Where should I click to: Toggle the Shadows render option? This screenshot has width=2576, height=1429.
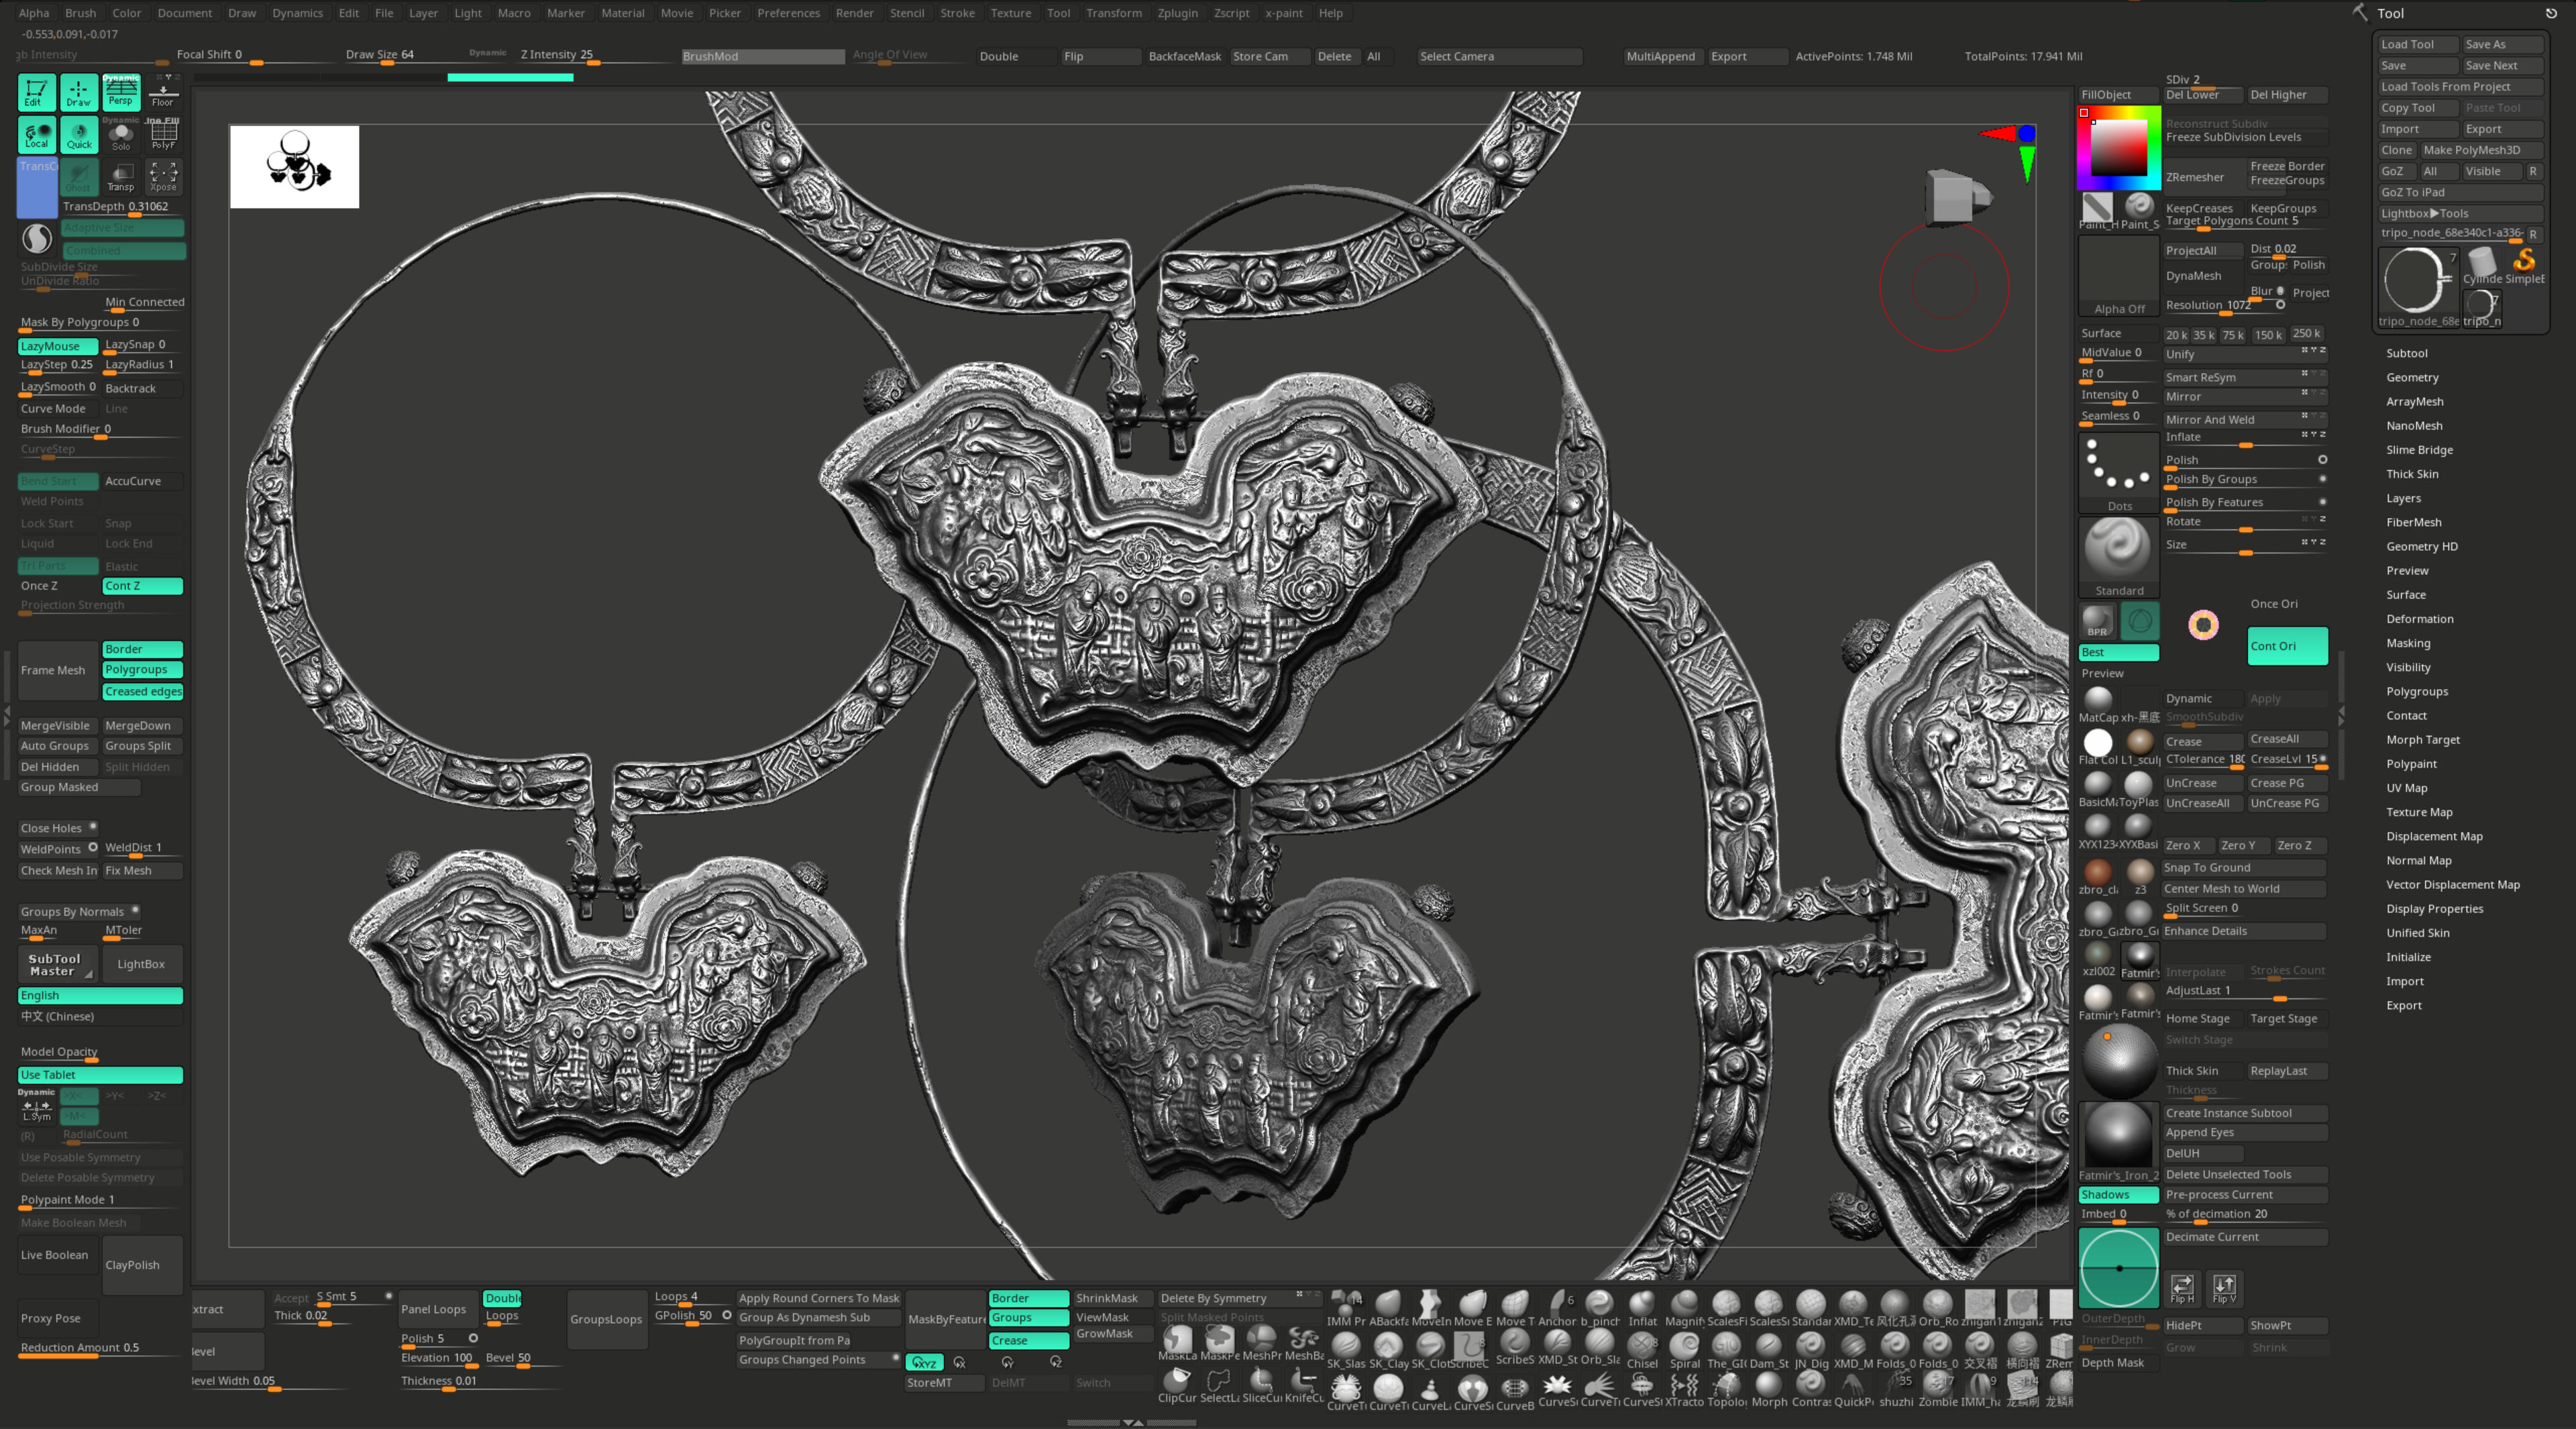pos(2117,1195)
